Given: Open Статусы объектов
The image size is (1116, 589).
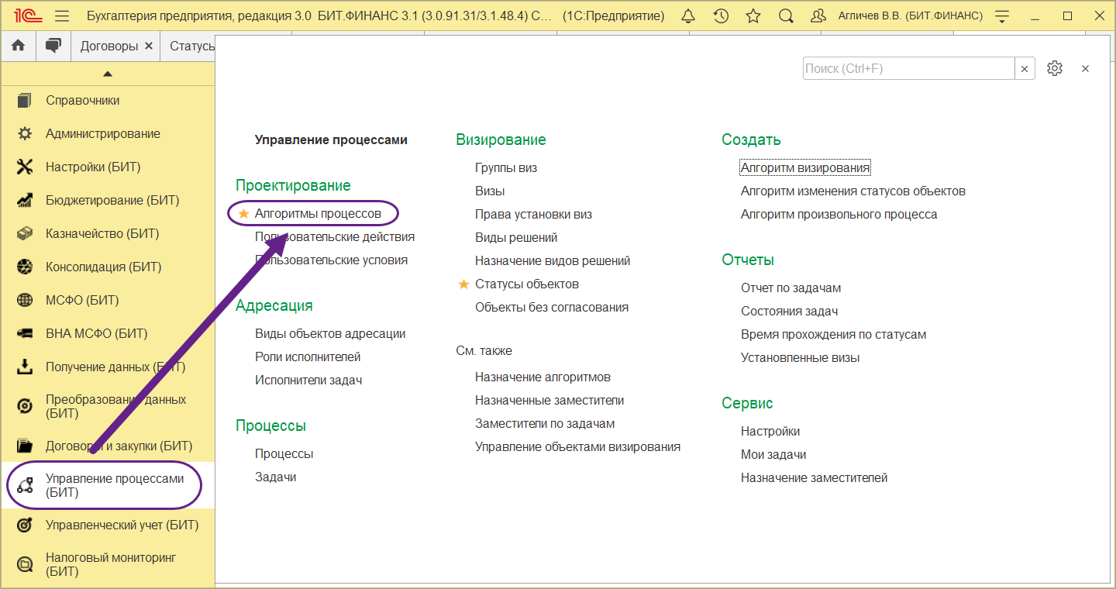Looking at the screenshot, I should [x=527, y=284].
